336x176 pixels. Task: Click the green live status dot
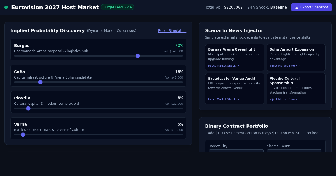coord(6,7)
